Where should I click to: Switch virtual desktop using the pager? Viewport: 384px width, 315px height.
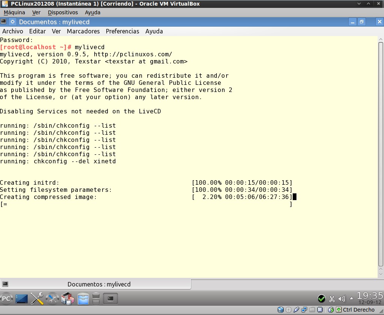click(x=95, y=299)
